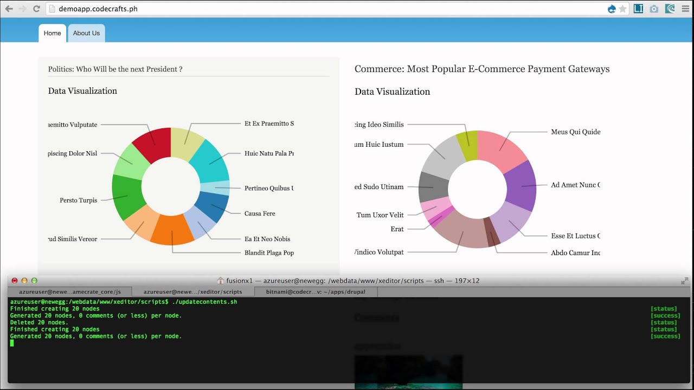Click the './updatecontents.sh' command line in terminal

pos(124,302)
